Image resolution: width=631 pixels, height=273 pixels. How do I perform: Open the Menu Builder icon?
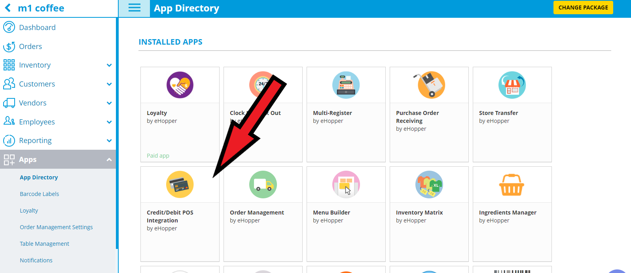tap(346, 185)
